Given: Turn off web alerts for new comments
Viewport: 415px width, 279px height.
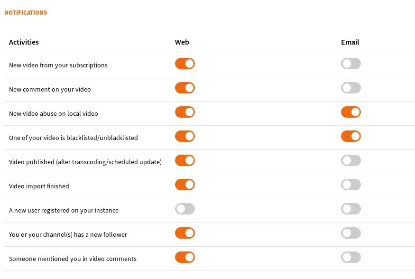Looking at the screenshot, I should coord(184,88).
